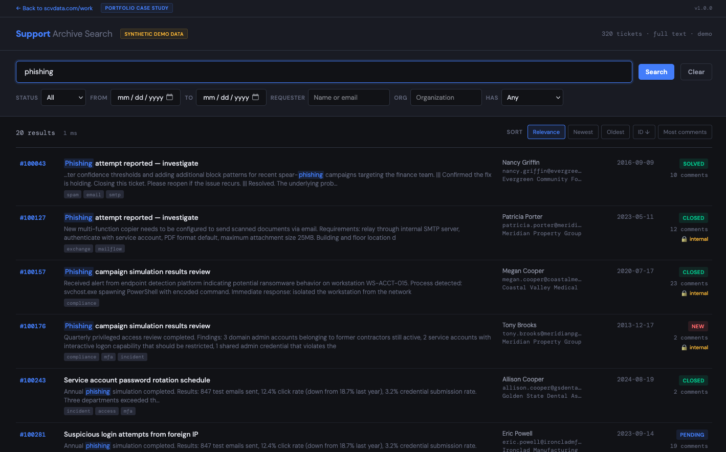The width and height of the screenshot is (726, 452).
Task: Focus the phishing search box
Action: [324, 72]
